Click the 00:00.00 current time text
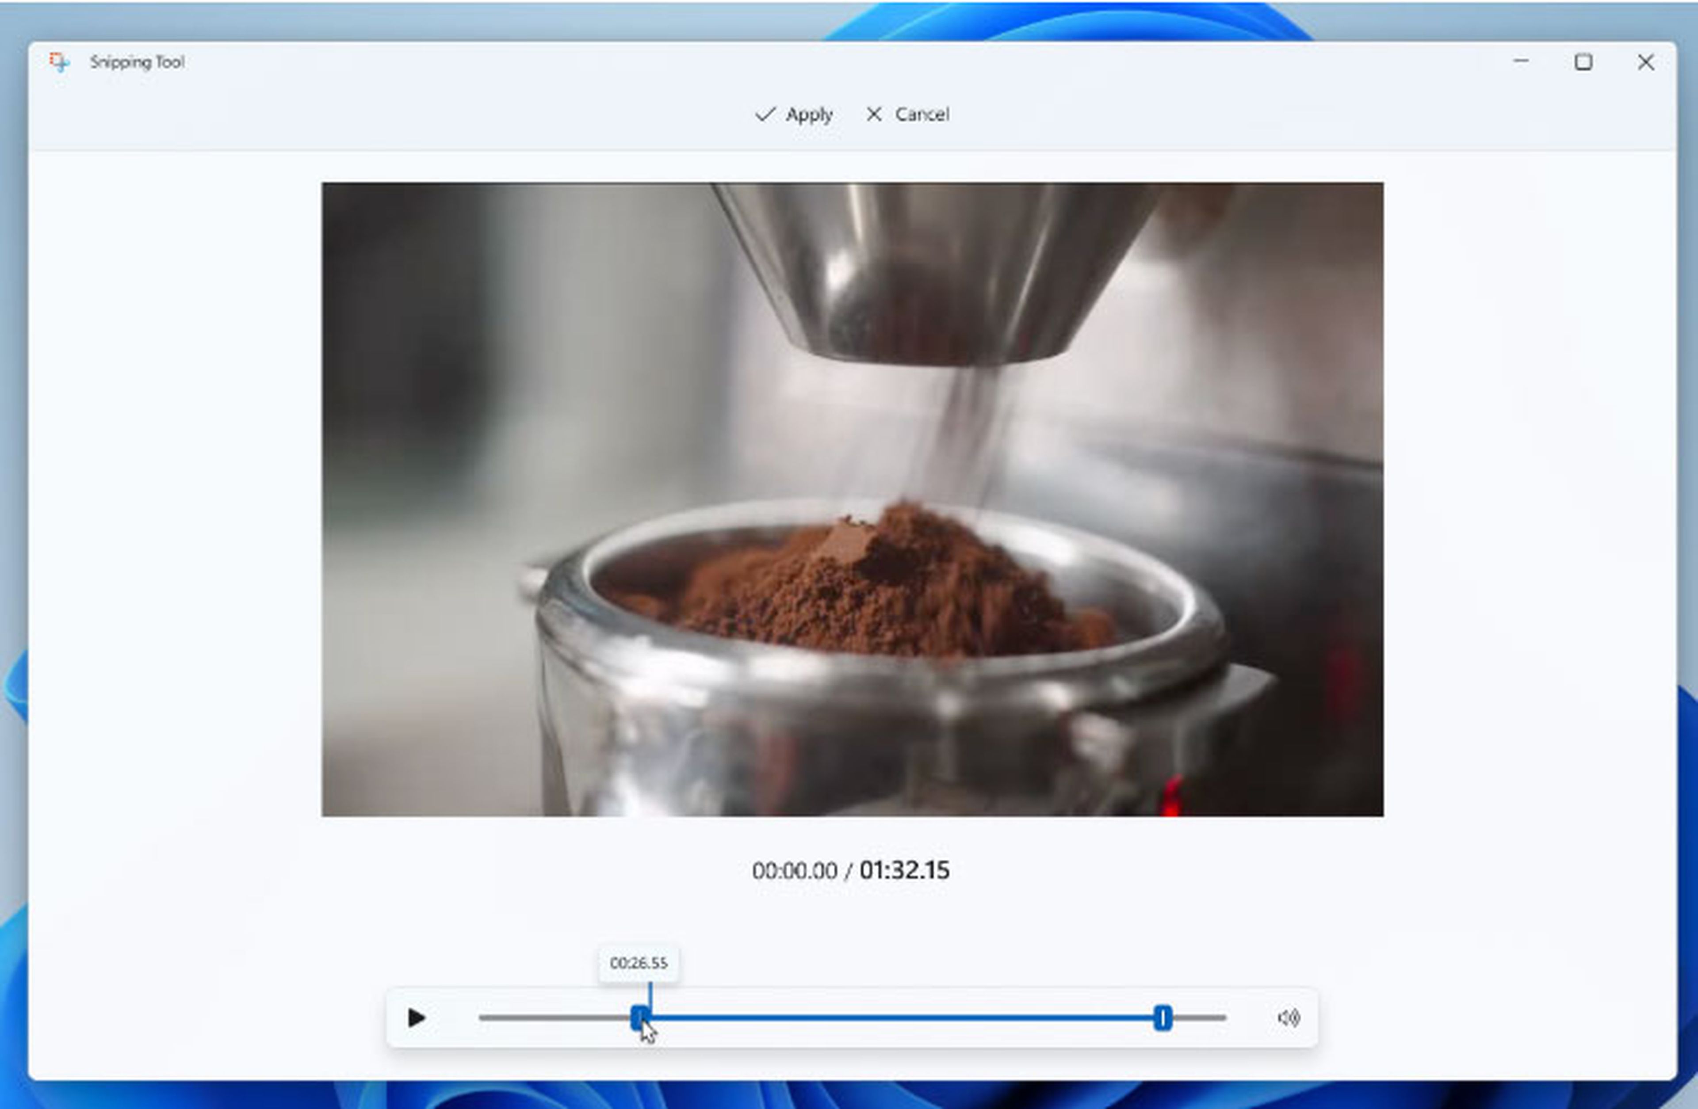 pyautogui.click(x=794, y=871)
